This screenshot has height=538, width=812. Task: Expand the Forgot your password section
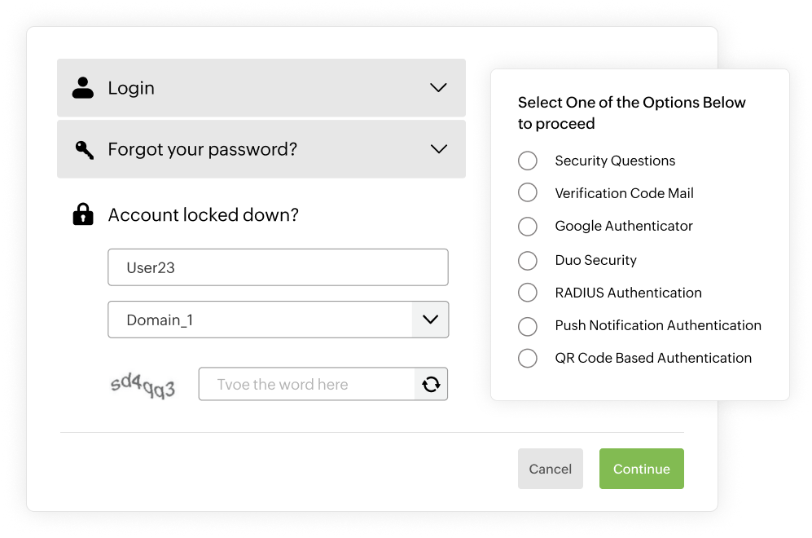tap(438, 148)
